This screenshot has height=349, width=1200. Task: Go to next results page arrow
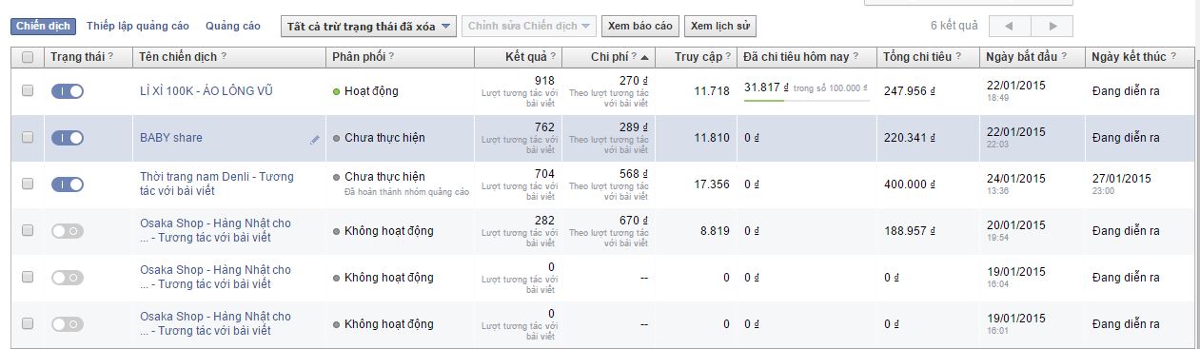point(1052,26)
